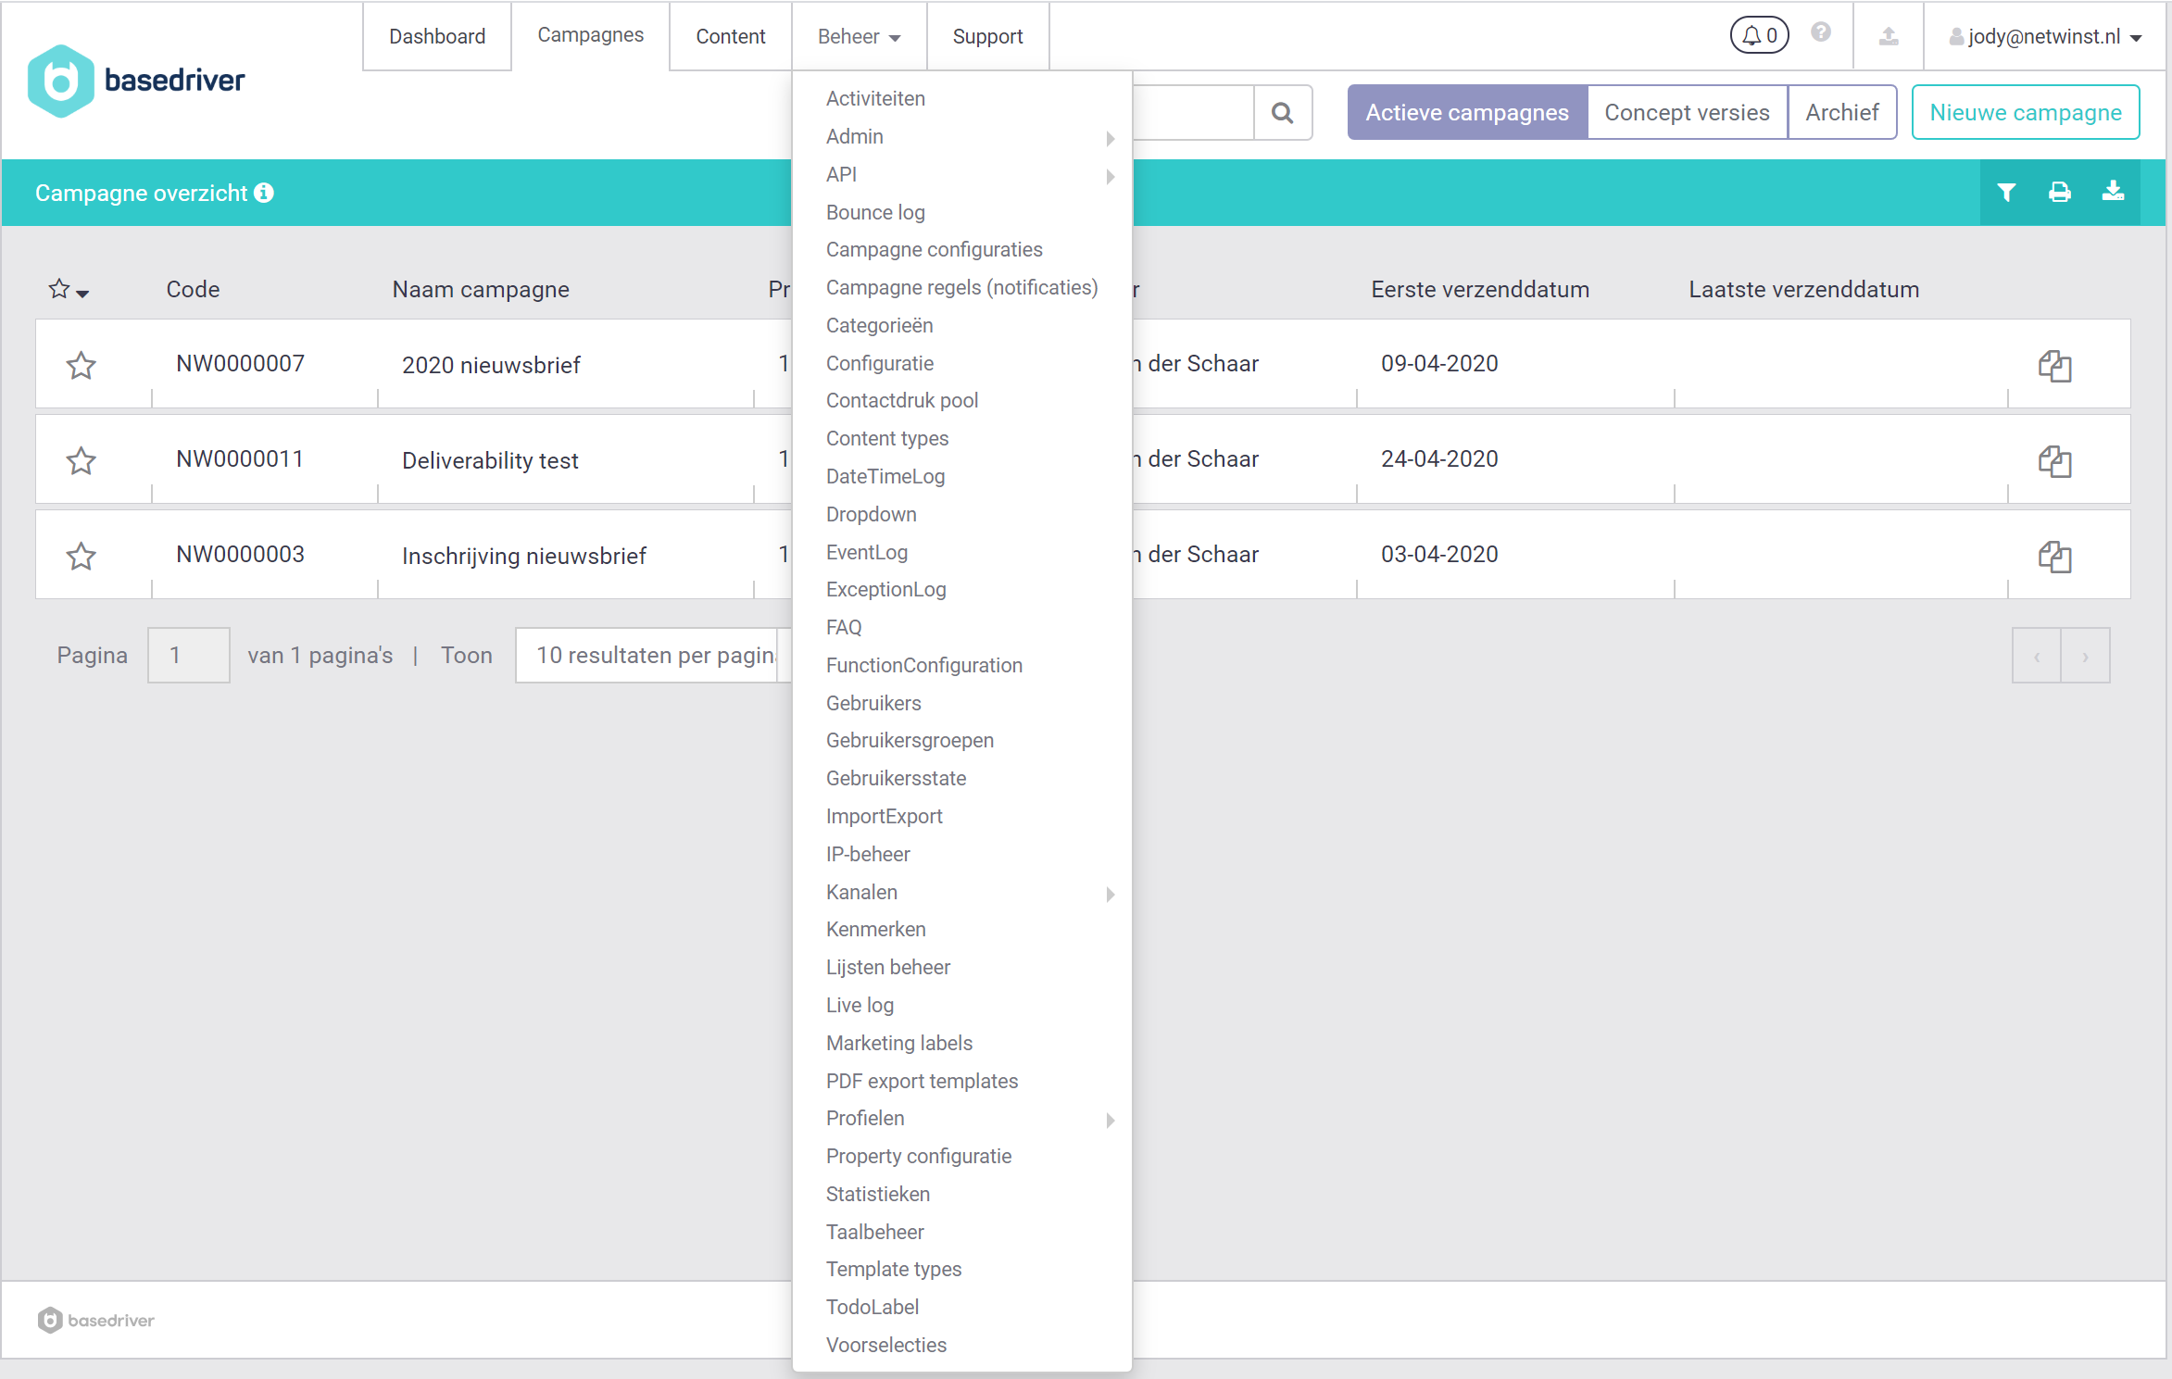2172x1379 pixels.
Task: Download the campagne overzicht export
Action: tap(2114, 192)
